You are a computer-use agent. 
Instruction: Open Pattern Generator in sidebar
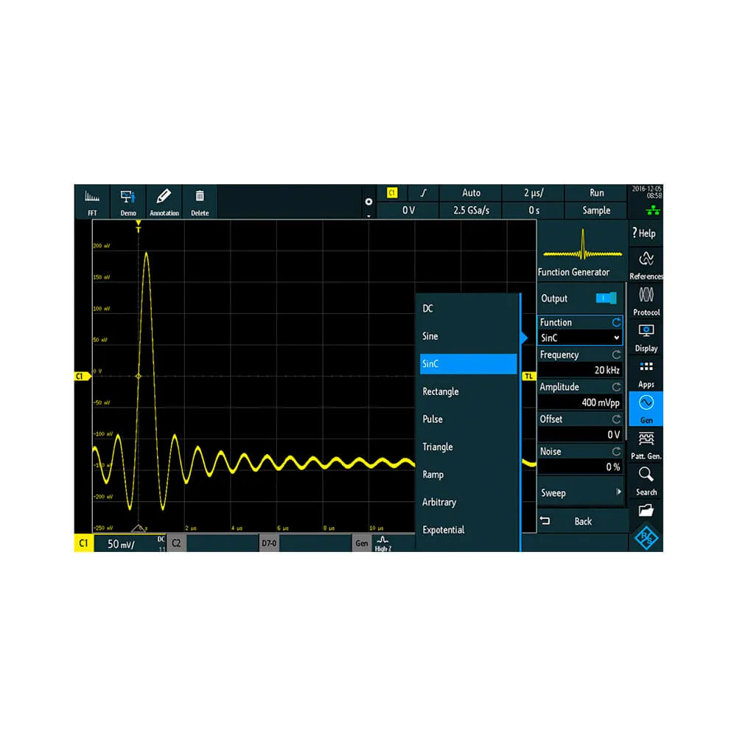pyautogui.click(x=646, y=445)
